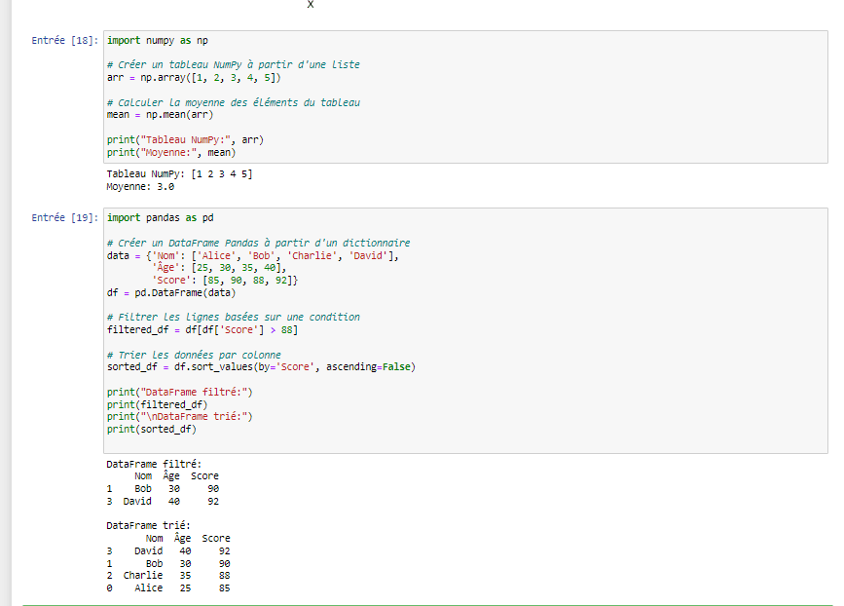Click the 'Entrée [18]:' cell prompt
The height and width of the screenshot is (606, 844).
point(65,41)
